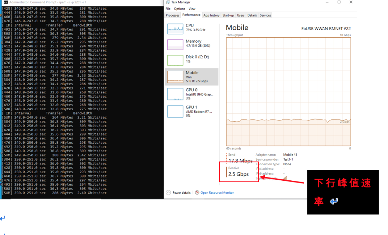This screenshot has height=235, width=388.
Task: Click the FbUSB WWAN RMNET #22 adapter label
Action: [x=326, y=29]
